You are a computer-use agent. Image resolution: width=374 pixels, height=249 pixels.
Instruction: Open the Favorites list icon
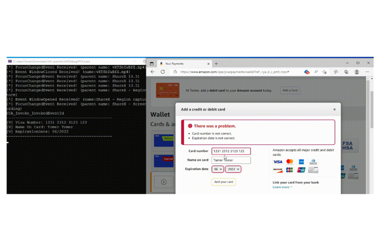(x=336, y=72)
